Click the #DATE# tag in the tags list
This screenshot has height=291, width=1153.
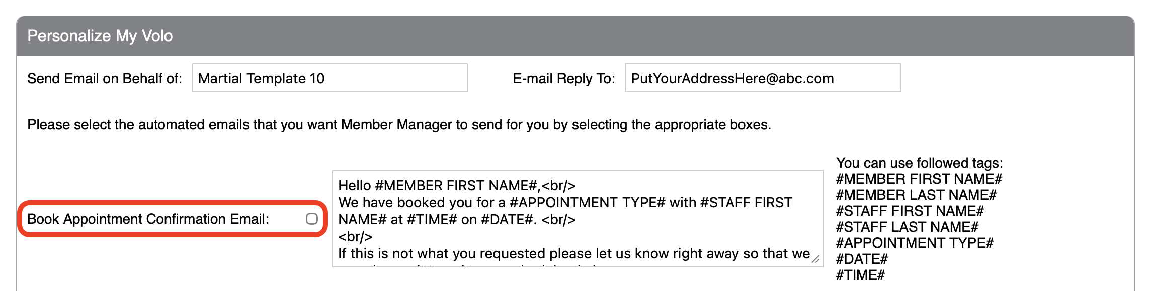point(862,259)
